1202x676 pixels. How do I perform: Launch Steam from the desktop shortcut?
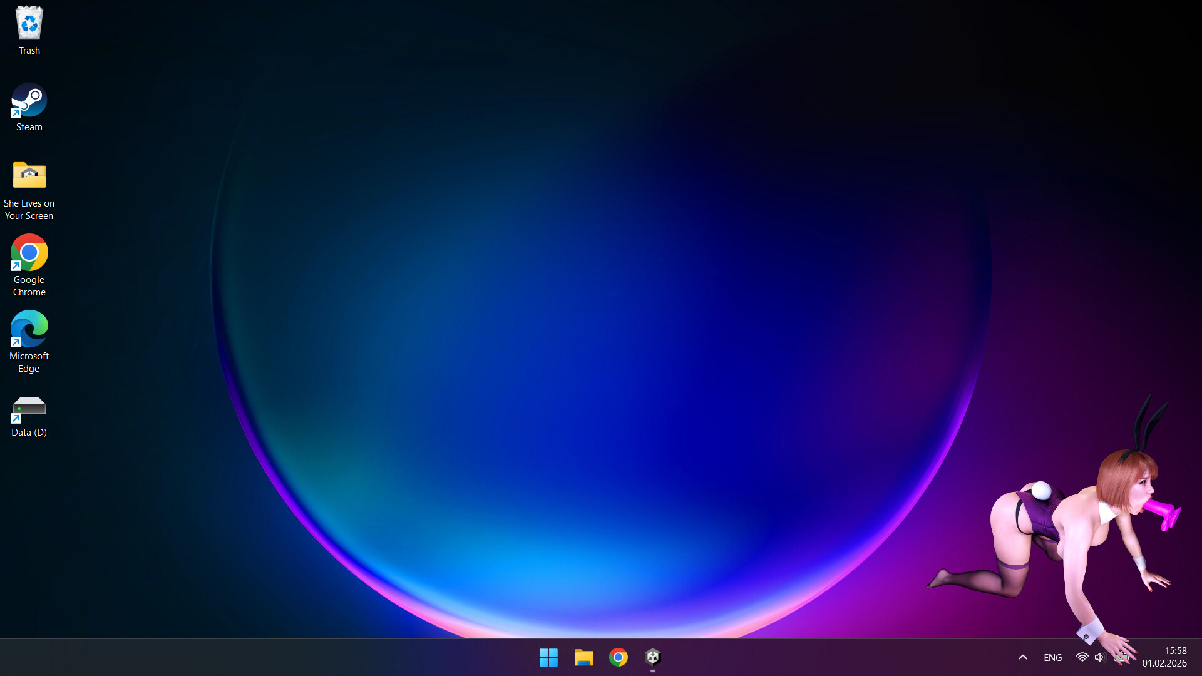tap(29, 100)
